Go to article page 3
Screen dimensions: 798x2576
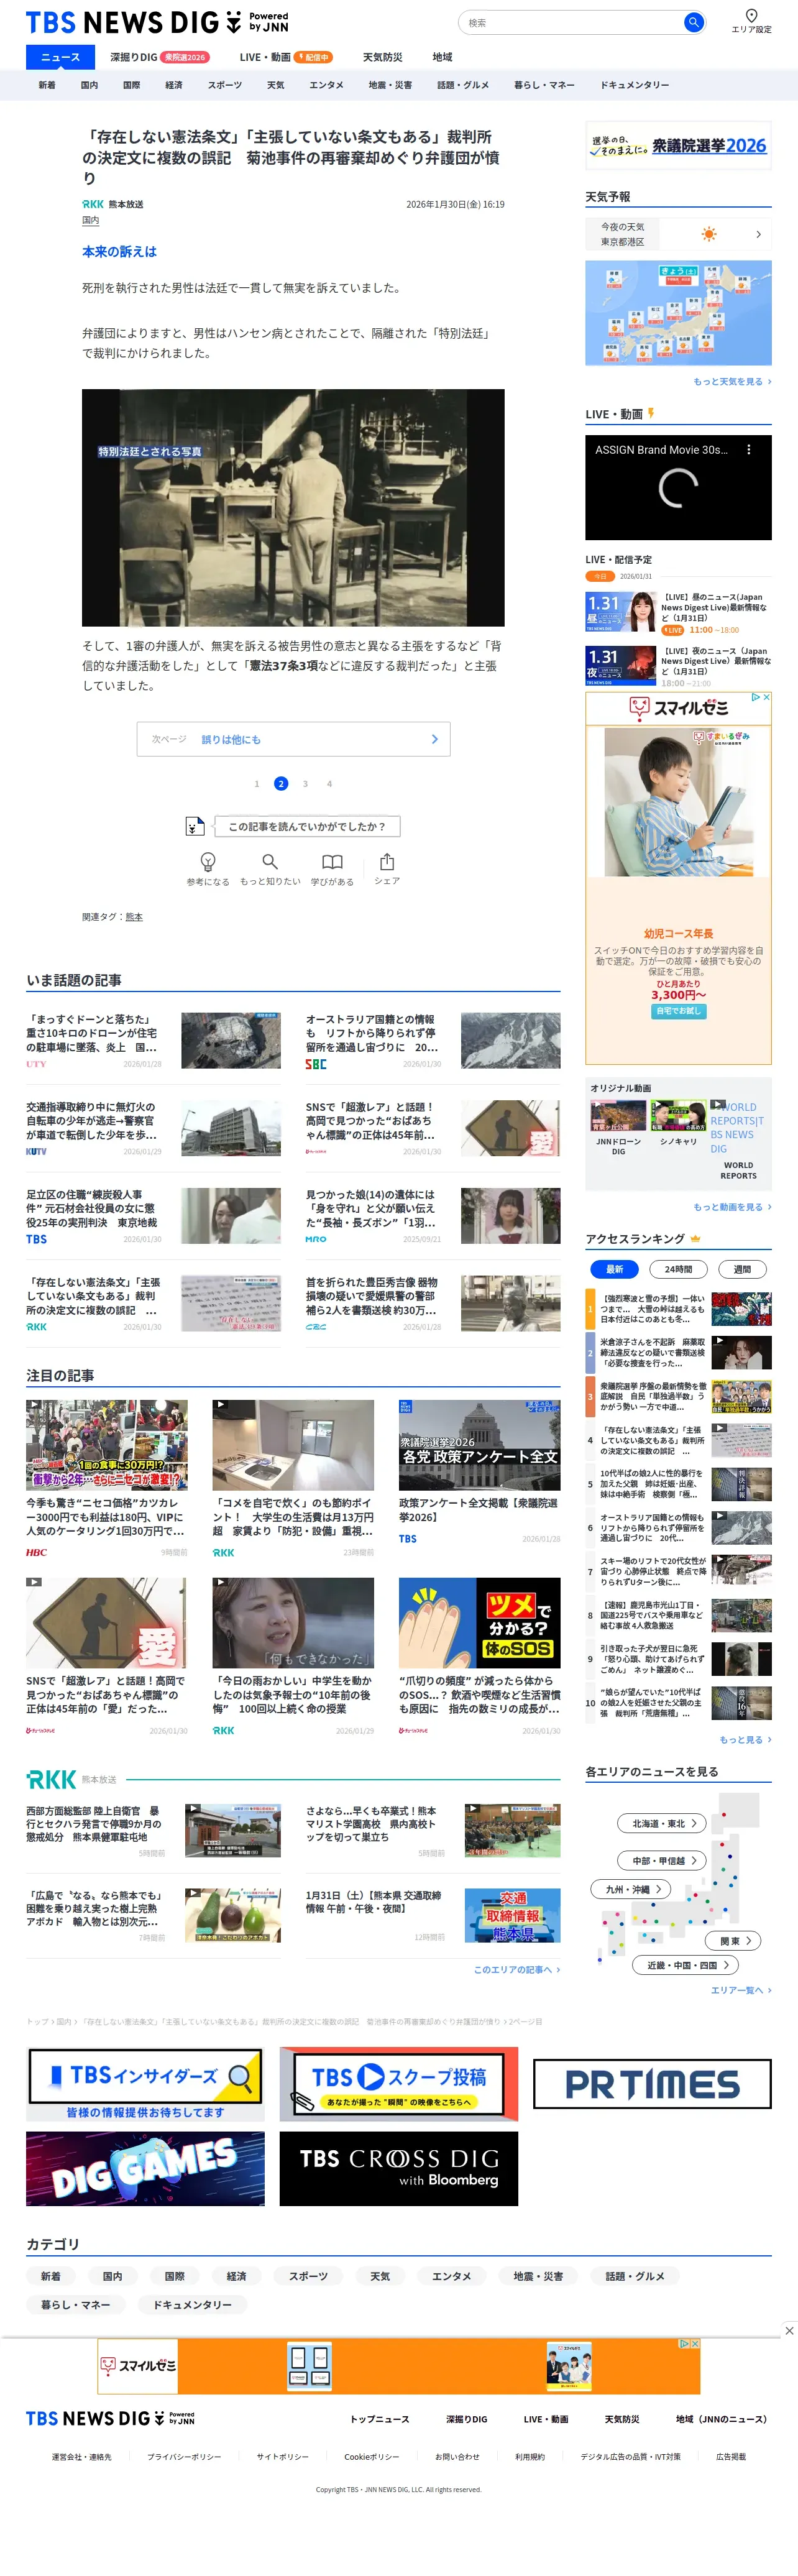tap(305, 784)
